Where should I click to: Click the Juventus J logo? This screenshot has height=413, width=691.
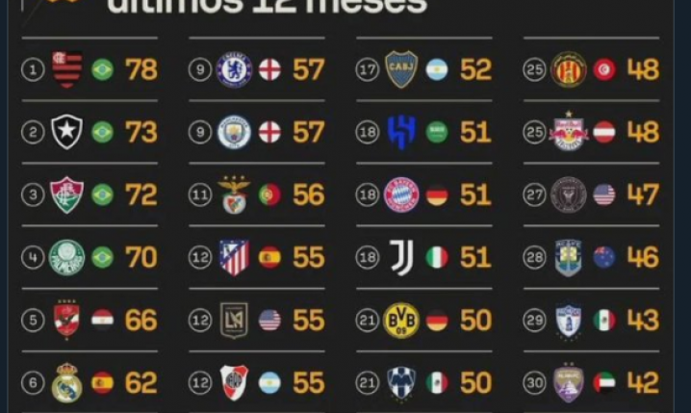(402, 257)
